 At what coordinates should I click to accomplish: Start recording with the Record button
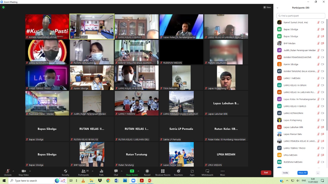pos(147,171)
